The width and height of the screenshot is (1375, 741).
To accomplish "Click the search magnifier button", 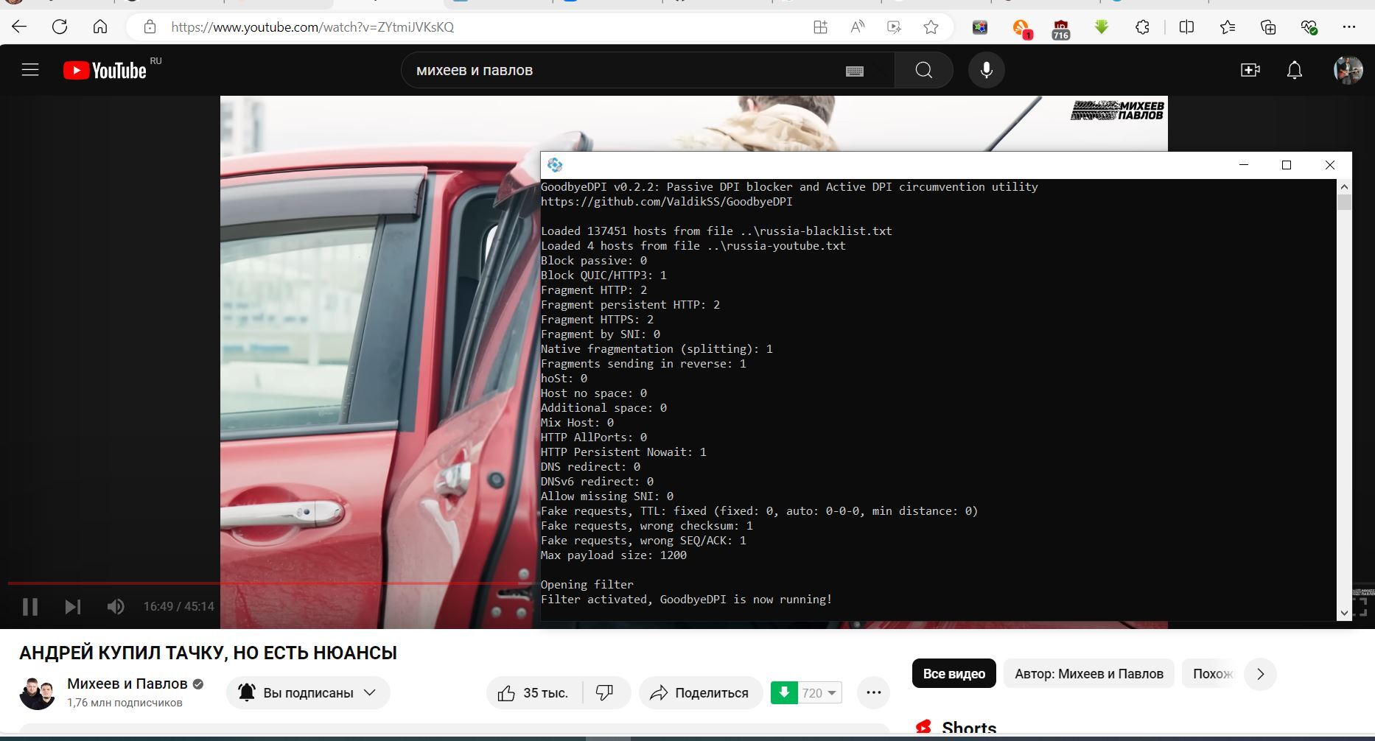I will 923,71.
